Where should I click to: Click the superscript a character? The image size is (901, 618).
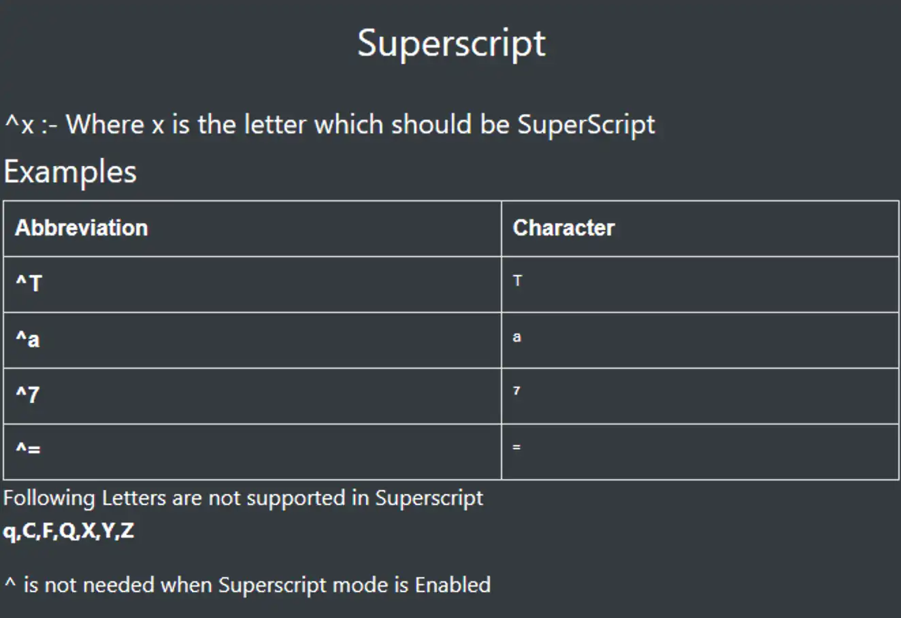(517, 336)
